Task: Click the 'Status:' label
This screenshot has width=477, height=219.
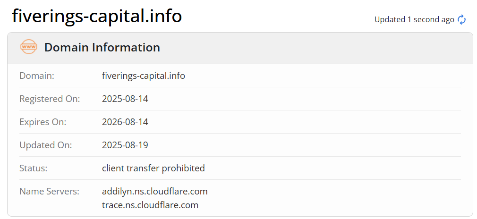Action: point(34,168)
